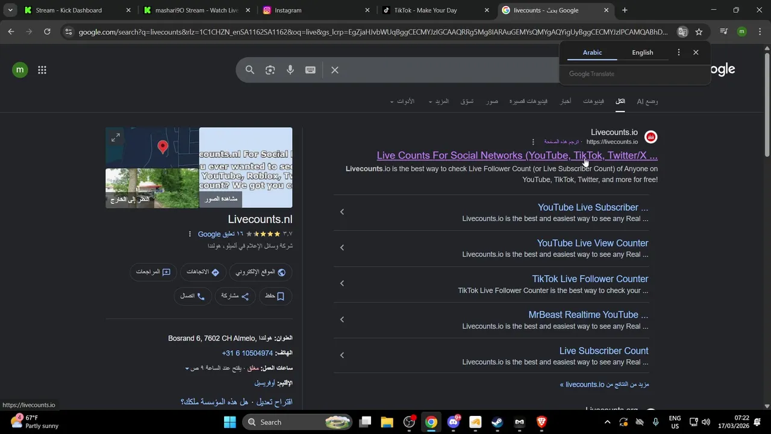Click chevron beside Live Subscriber Count row
The height and width of the screenshot is (434, 771).
coord(342,355)
